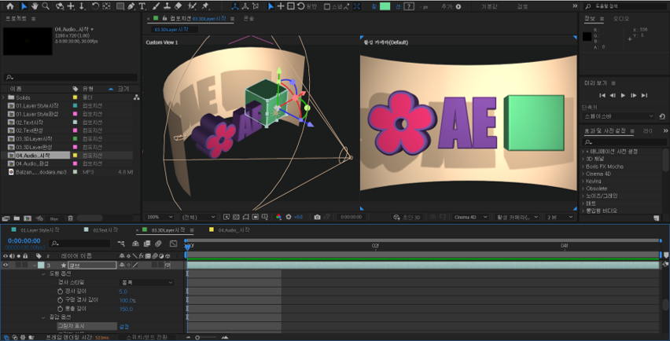The image size is (670, 341).
Task: Click the snapshot camera icon in viewer
Action: point(317,217)
